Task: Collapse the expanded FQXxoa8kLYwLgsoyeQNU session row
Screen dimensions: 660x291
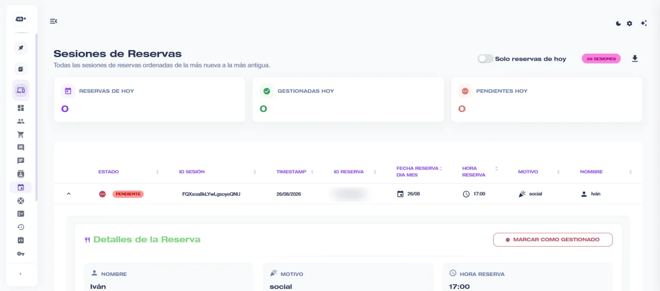Action: pos(69,194)
